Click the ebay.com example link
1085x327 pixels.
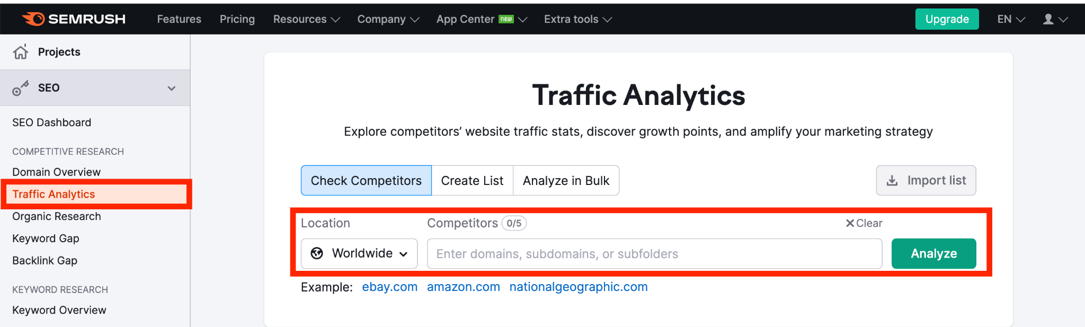click(389, 287)
